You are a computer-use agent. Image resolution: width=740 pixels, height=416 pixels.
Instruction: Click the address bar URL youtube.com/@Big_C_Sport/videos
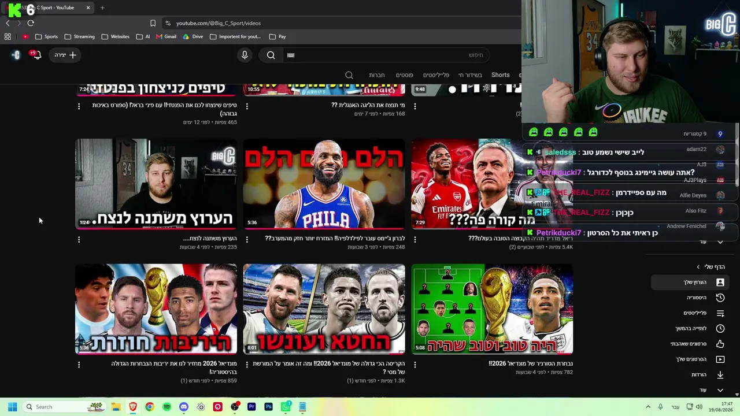(219, 23)
